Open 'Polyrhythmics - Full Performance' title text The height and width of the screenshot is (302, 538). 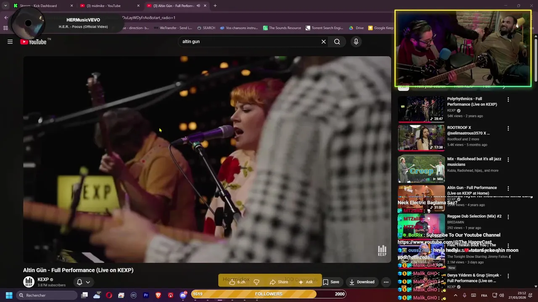472,102
